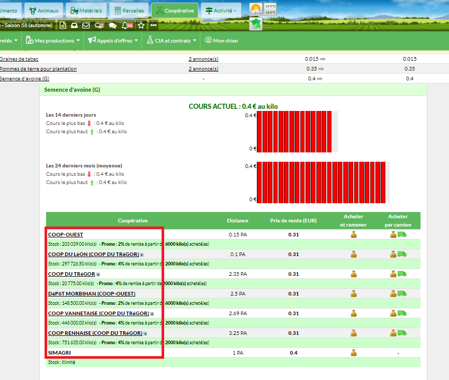Open the Appels d'offres dropdown
Viewport: 449px width, 380px height.
tap(113, 40)
